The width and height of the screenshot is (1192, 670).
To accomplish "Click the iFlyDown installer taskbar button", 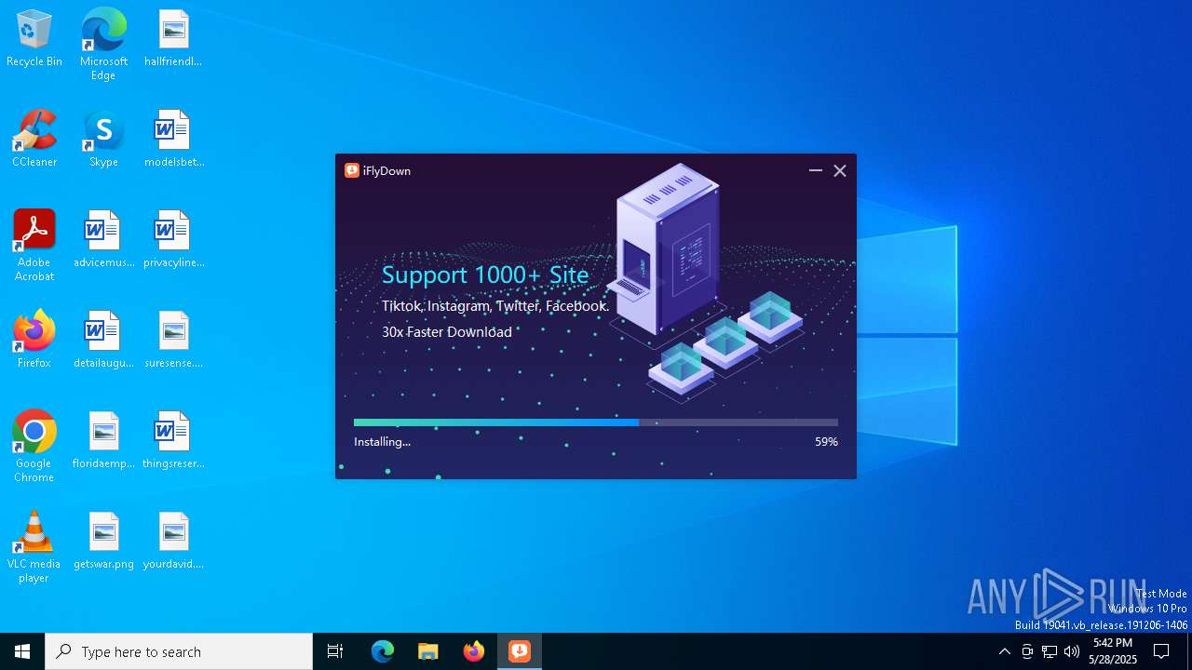I will coord(520,651).
